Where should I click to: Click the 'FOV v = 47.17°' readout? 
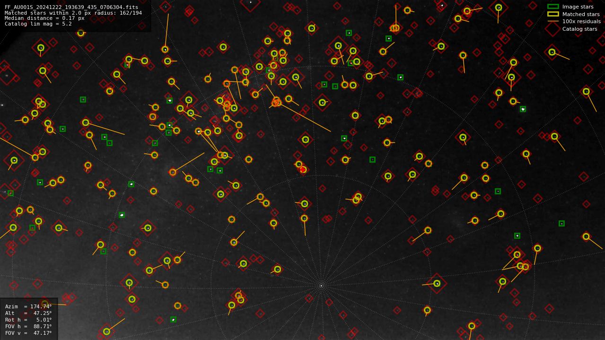[x=28, y=333]
